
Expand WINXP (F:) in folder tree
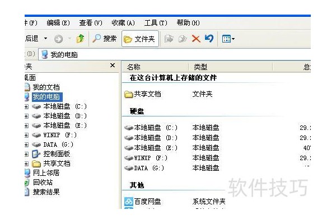point(26,135)
